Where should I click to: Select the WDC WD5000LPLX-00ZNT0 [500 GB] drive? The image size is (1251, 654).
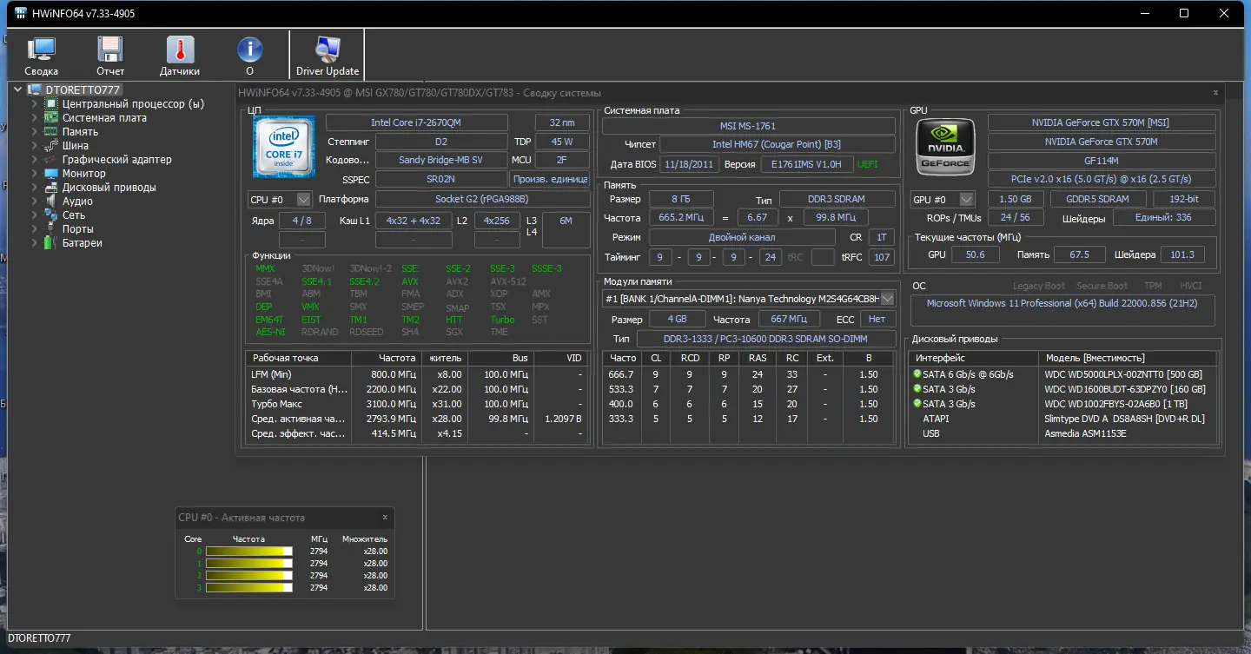point(1063,374)
